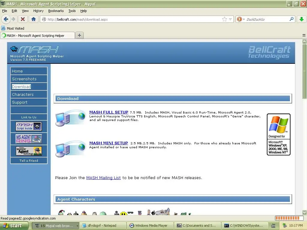Click the page loading progress bar
Viewport: 307px width, 230px height.
[289, 218]
